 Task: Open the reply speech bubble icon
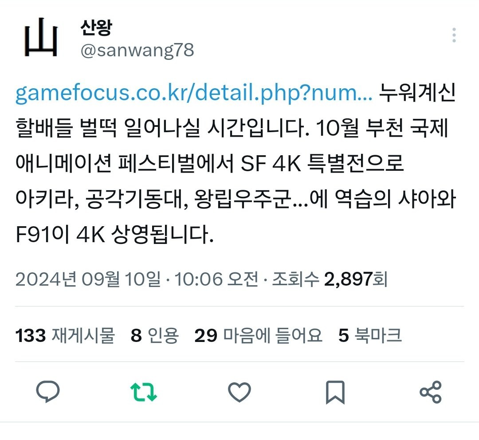[48, 392]
